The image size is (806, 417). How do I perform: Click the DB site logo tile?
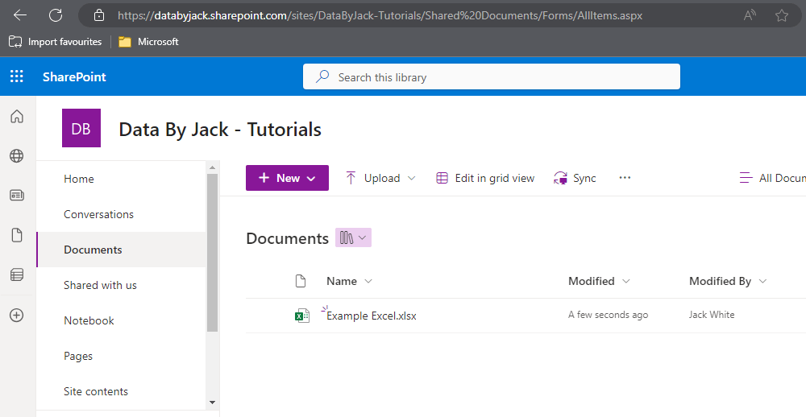[81, 129]
